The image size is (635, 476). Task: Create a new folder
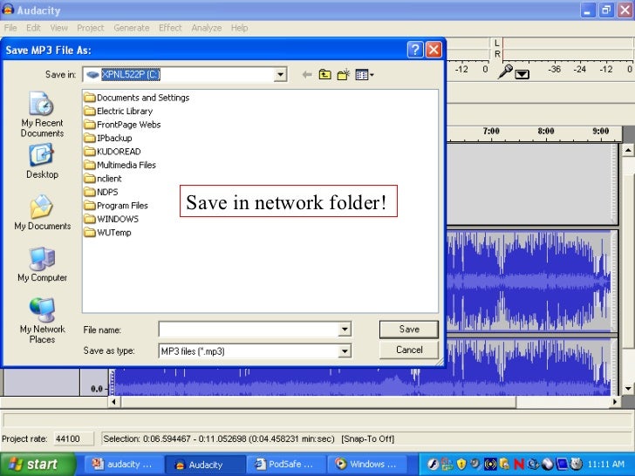coord(344,74)
